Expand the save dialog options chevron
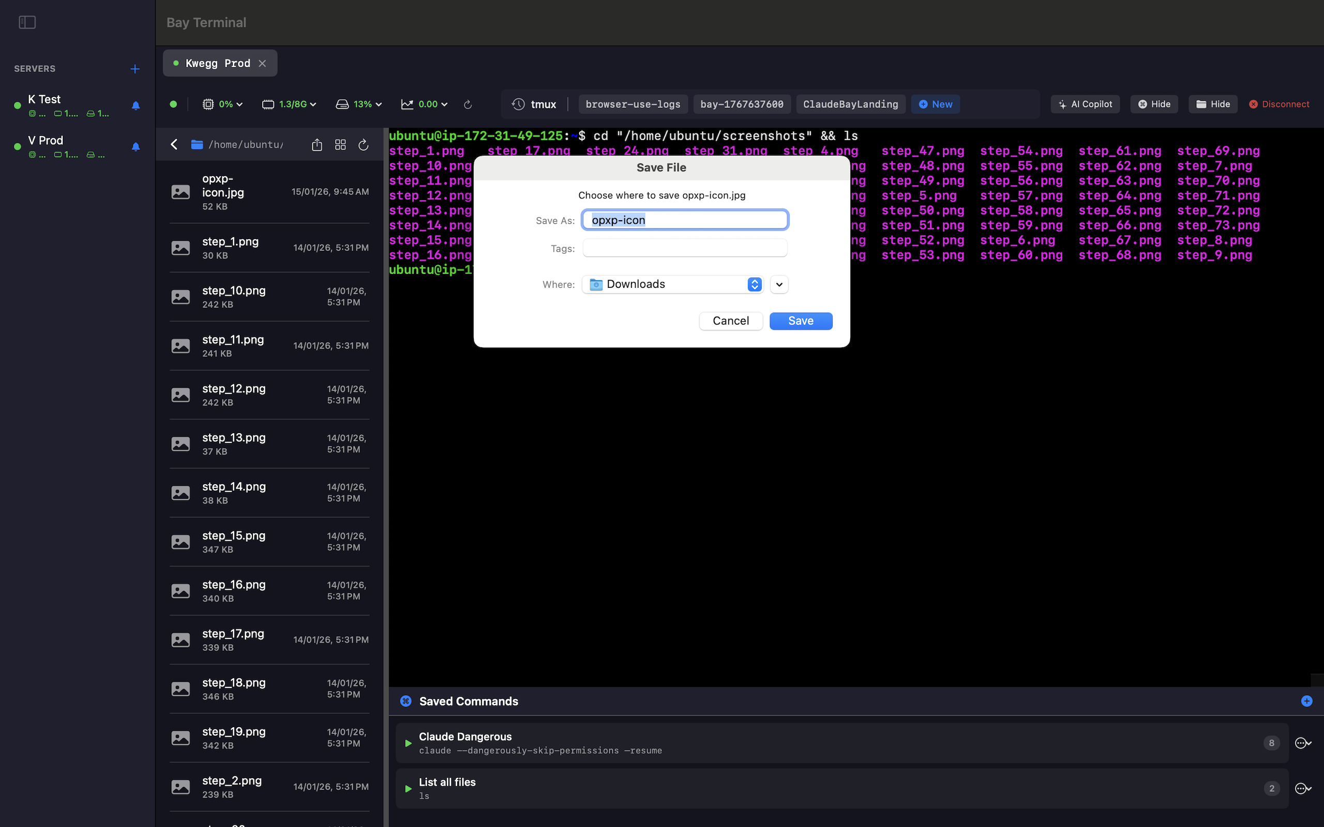 point(778,284)
